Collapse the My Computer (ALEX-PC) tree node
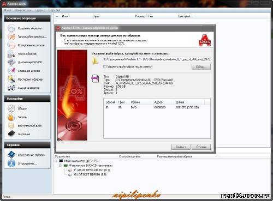The width and height of the screenshot is (273, 201). click(56, 161)
